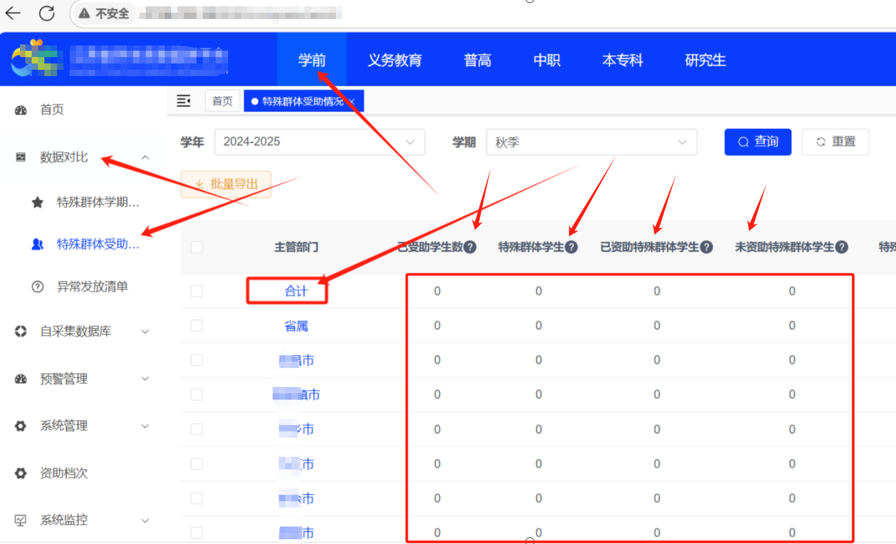Screen dimensions: 896x544
Task: Click the help icon next to 未资助特殊群体学生
Action: 842,247
